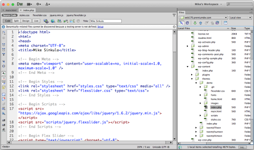Screen dimensions: 254x150
Task: Dismiss the testing server info bar
Action: click(174, 27)
